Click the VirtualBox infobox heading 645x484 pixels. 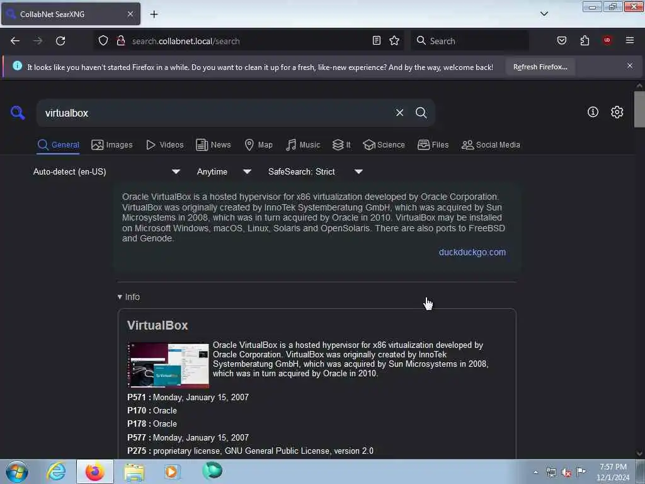click(x=157, y=325)
